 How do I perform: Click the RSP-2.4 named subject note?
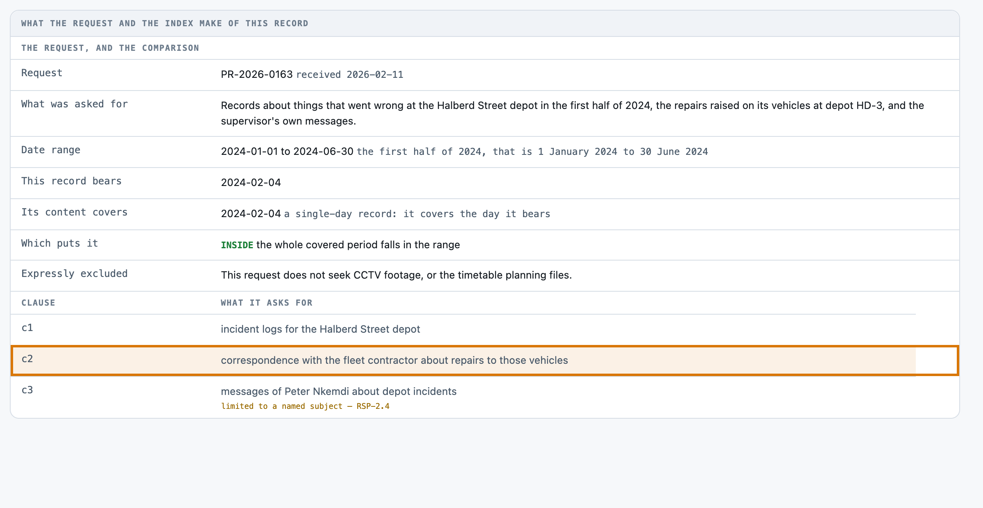305,406
